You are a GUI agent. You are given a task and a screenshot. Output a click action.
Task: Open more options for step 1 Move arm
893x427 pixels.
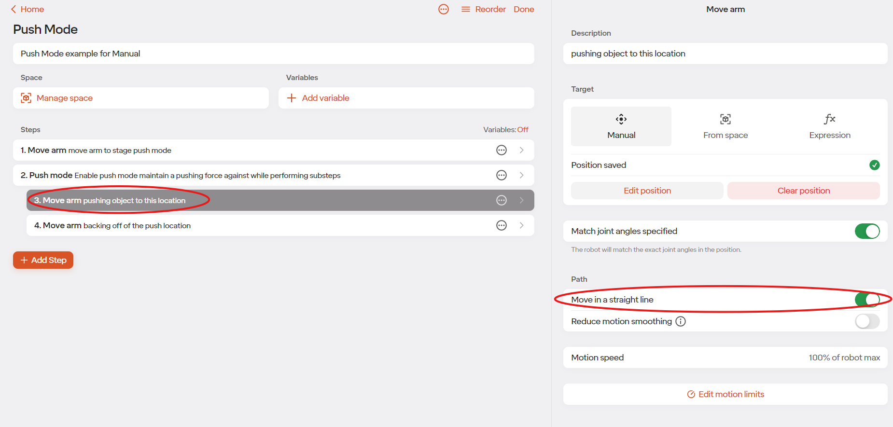[502, 150]
